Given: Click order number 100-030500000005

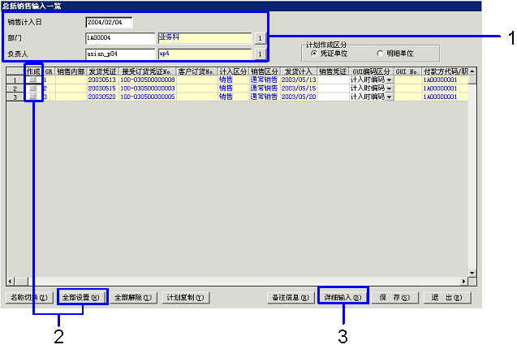Looking at the screenshot, I should click(148, 97).
